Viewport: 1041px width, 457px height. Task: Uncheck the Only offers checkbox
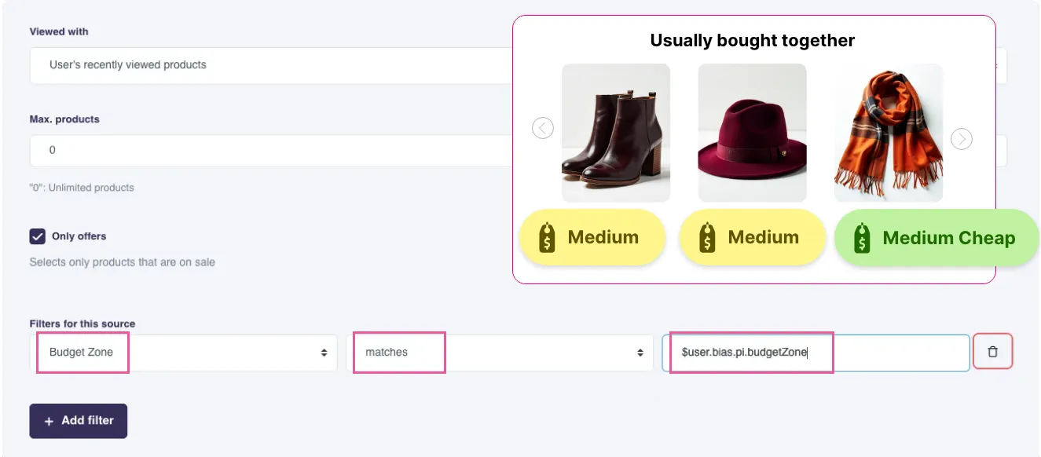tap(37, 236)
